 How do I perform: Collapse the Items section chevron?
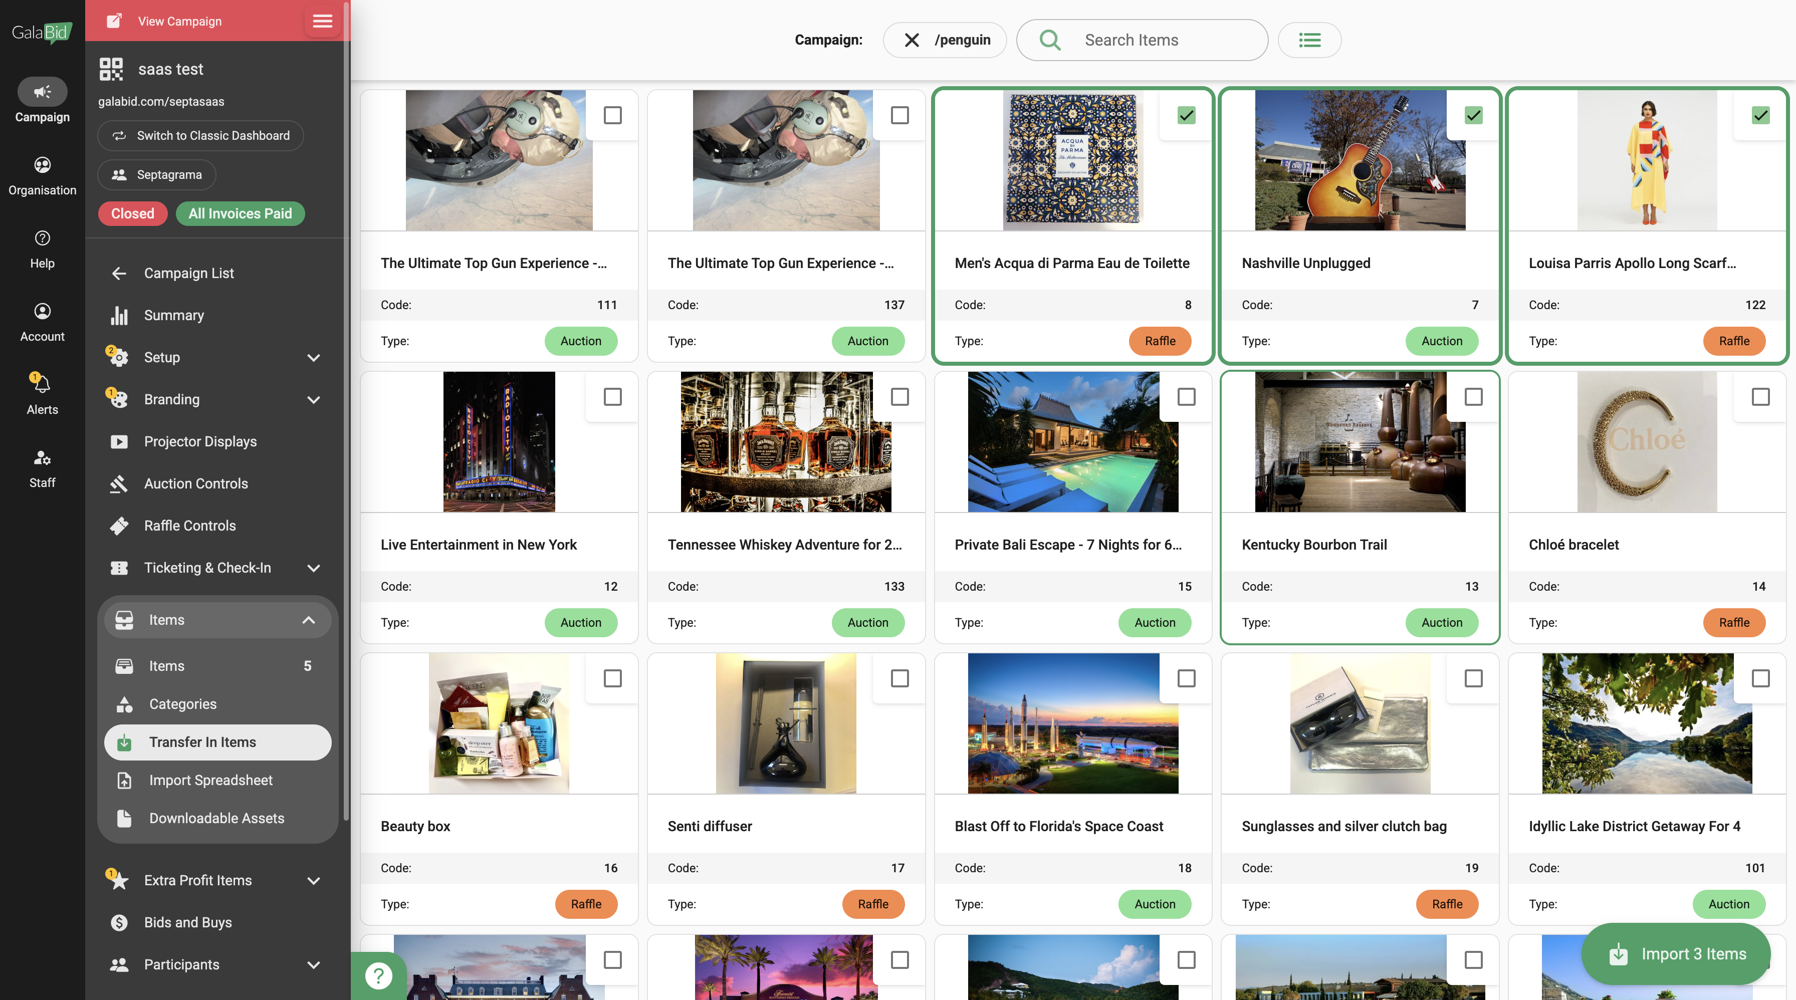(308, 620)
